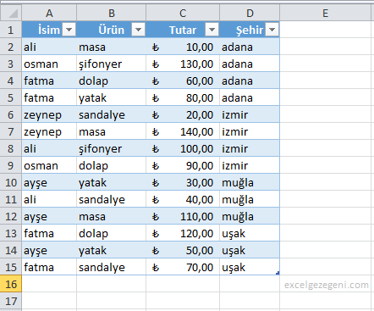Select the masa cell in row 12
This screenshot has width=374, height=311.
tap(112, 216)
